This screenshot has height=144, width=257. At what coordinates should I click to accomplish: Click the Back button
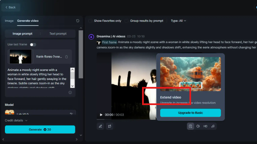click(11, 7)
